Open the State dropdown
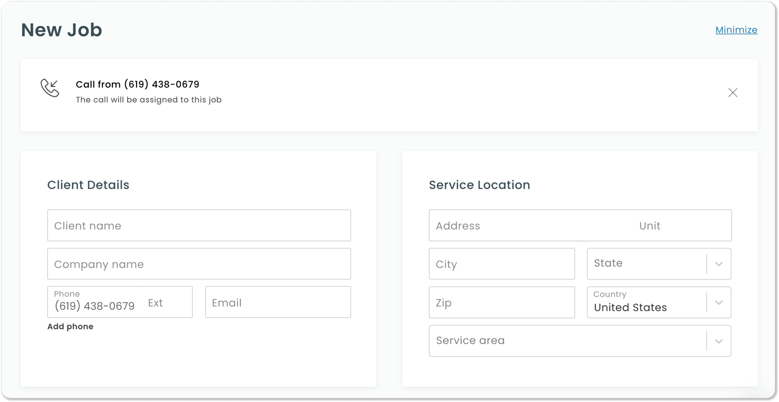Viewport: 779px width, 402px height. (646, 263)
